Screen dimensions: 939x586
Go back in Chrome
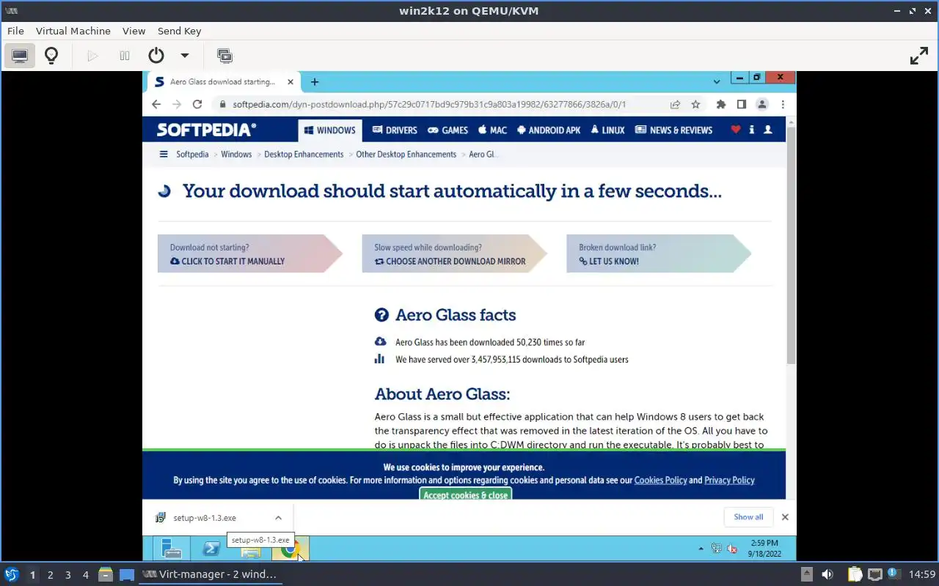[156, 104]
